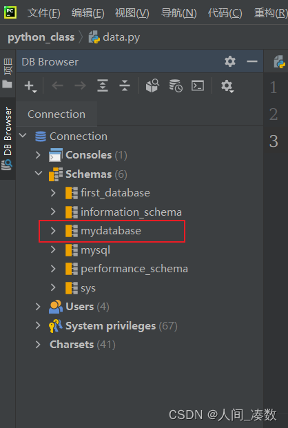Expand the mydatabase schema node
The height and width of the screenshot is (428, 288).
pyautogui.click(x=53, y=231)
